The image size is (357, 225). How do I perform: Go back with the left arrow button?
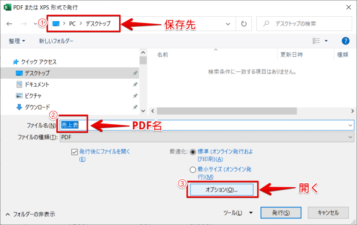click(9, 24)
